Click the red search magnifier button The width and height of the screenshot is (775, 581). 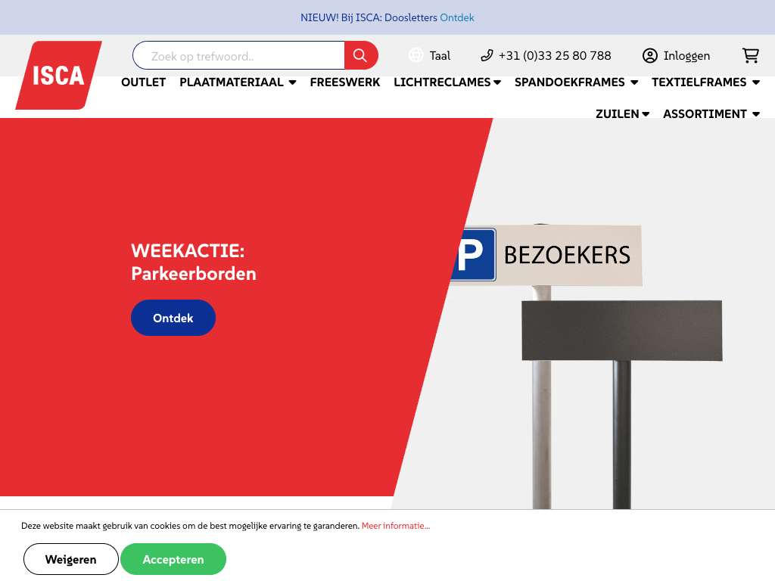pyautogui.click(x=361, y=55)
